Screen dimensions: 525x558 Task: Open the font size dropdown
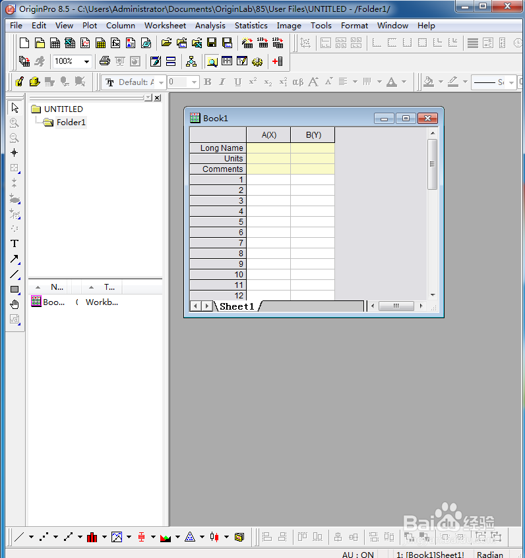point(194,82)
